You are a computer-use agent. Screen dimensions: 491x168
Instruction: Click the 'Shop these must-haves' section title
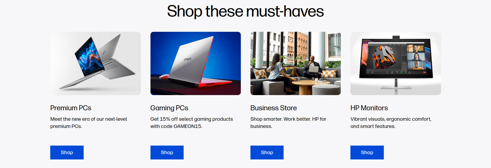pos(245,11)
